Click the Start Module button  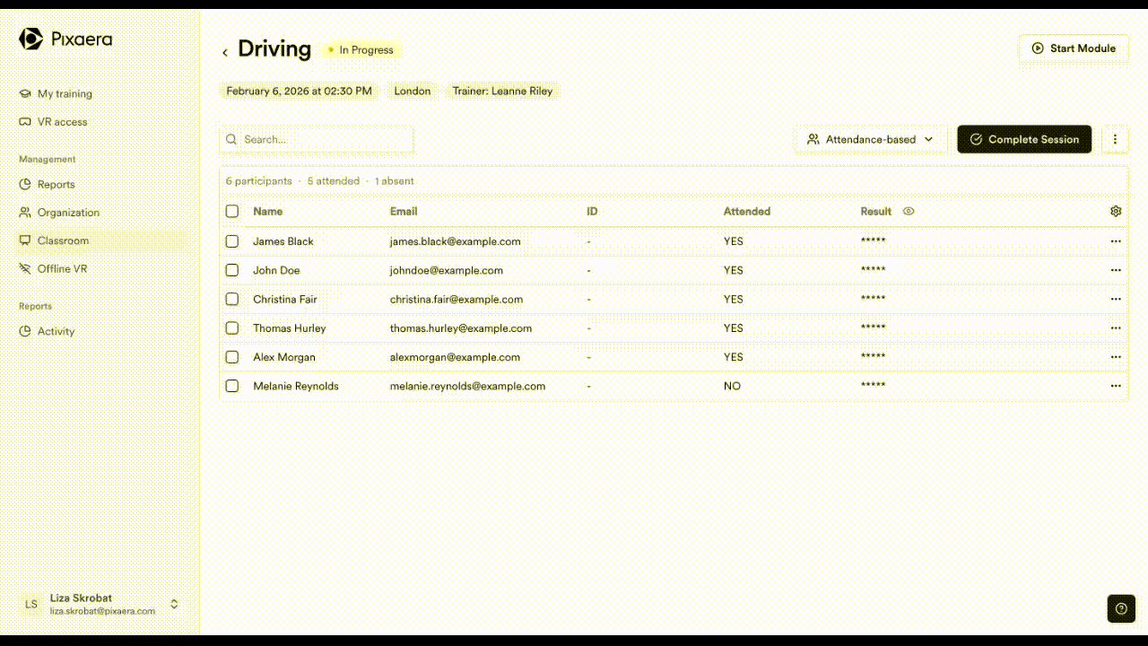point(1073,48)
